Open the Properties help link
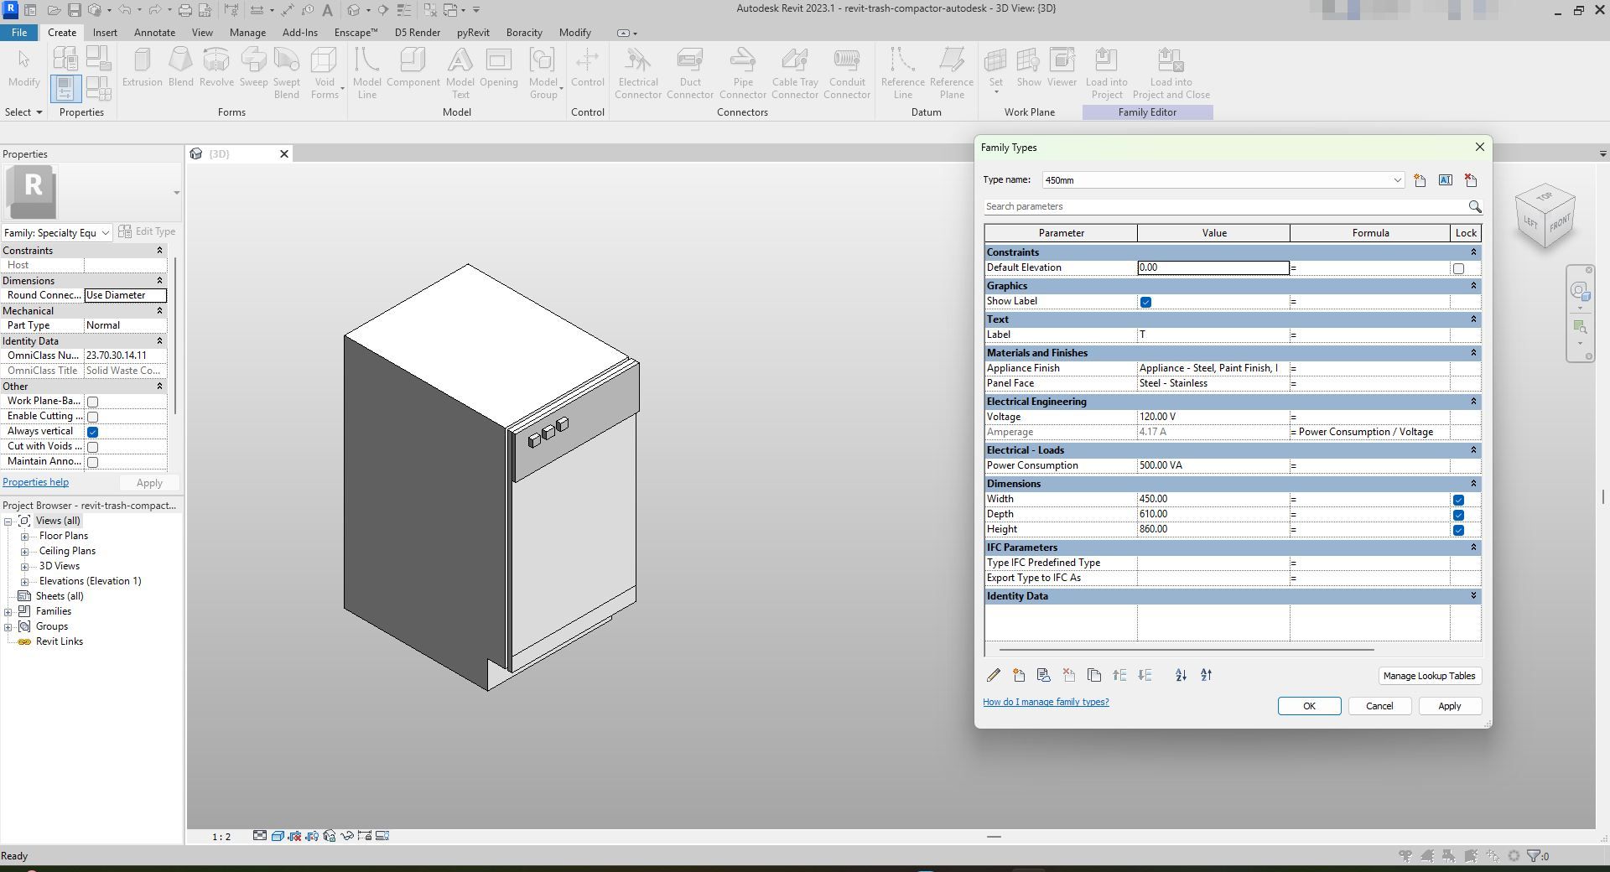This screenshot has width=1610, height=872. click(x=35, y=482)
